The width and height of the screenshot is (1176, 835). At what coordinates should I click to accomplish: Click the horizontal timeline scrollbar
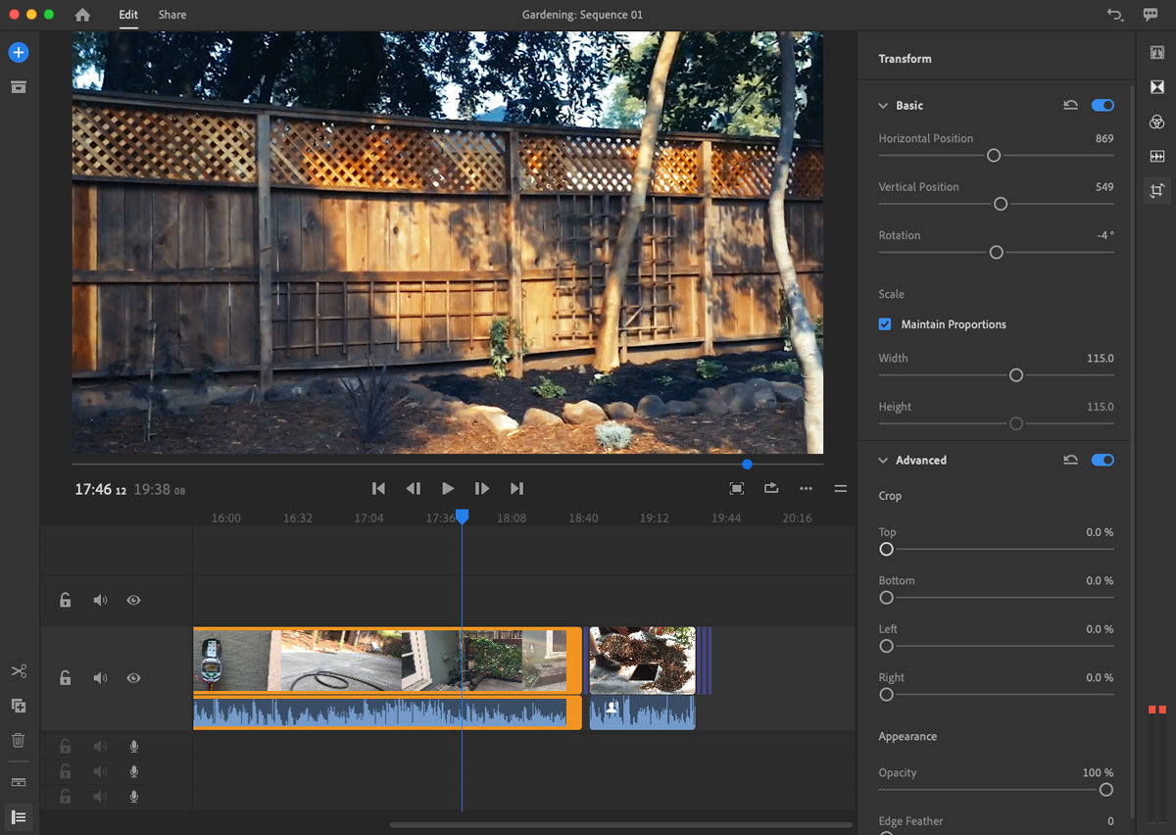coord(621,825)
